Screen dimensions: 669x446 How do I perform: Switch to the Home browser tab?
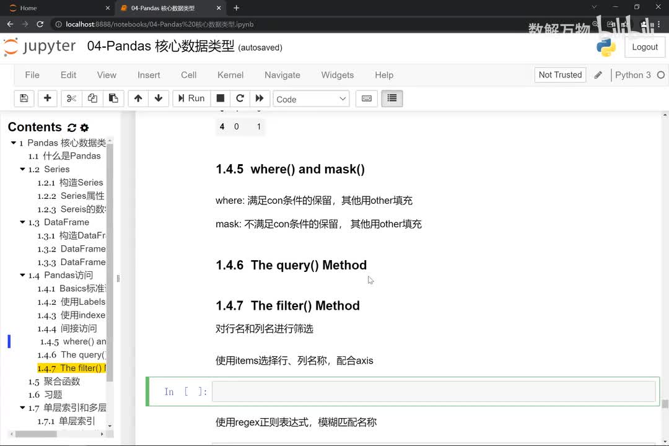58,8
